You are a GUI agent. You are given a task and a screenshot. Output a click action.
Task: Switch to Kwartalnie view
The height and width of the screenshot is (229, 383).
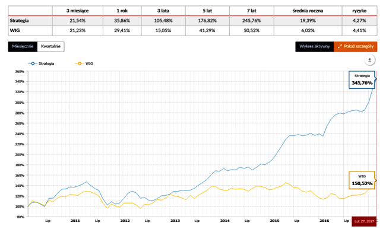(51, 46)
